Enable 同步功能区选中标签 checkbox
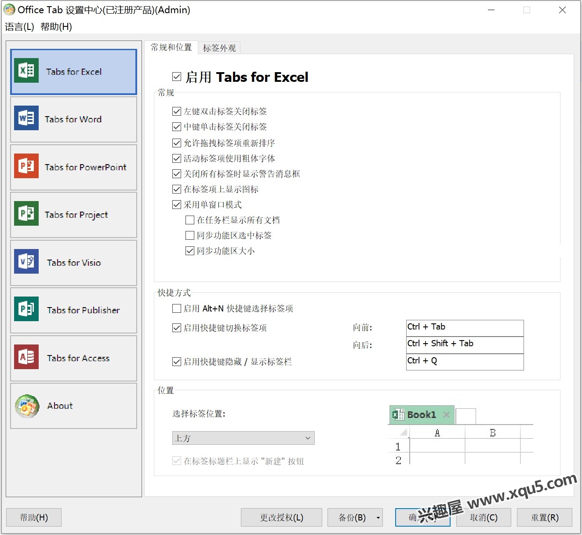 190,235
